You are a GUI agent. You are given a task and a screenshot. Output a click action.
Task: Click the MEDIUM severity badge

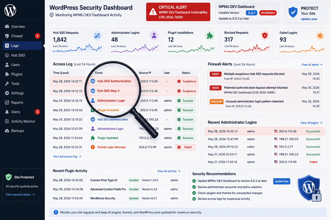point(216,101)
